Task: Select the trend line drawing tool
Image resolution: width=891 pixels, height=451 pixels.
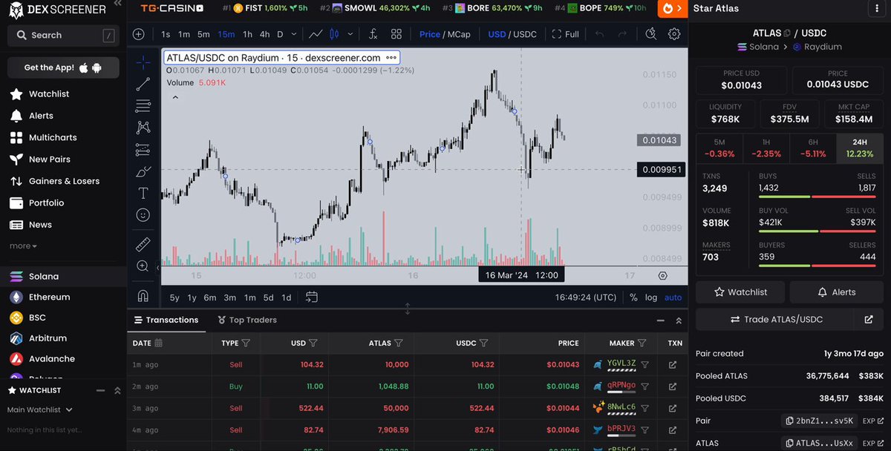Action: [x=143, y=84]
